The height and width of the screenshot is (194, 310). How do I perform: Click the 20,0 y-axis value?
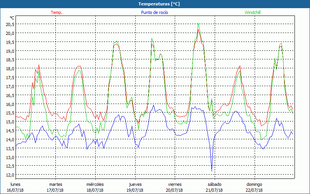10,33
